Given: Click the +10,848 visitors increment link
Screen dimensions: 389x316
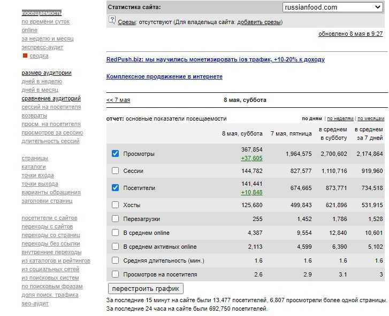Looking at the screenshot, I should point(251,192).
